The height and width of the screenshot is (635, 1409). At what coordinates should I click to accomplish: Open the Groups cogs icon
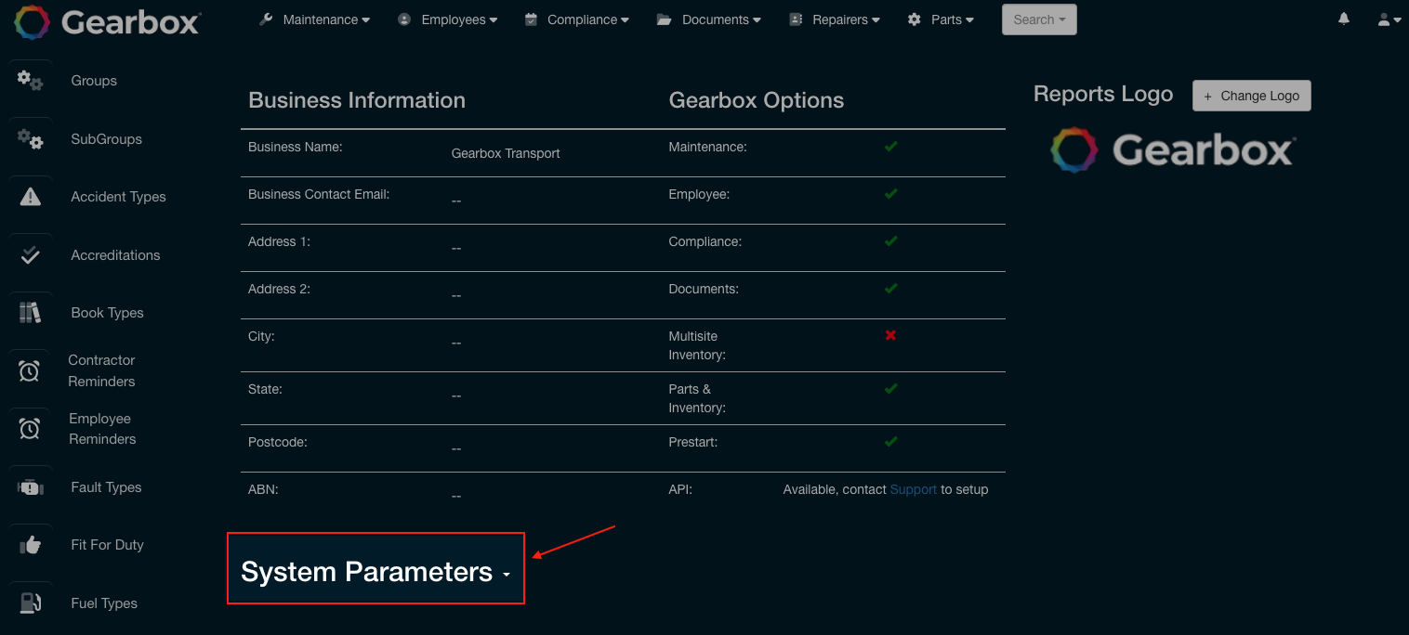coord(30,81)
